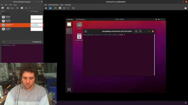
Task: Click the guest terminal's vertical scrollbar
Action: coord(155,55)
